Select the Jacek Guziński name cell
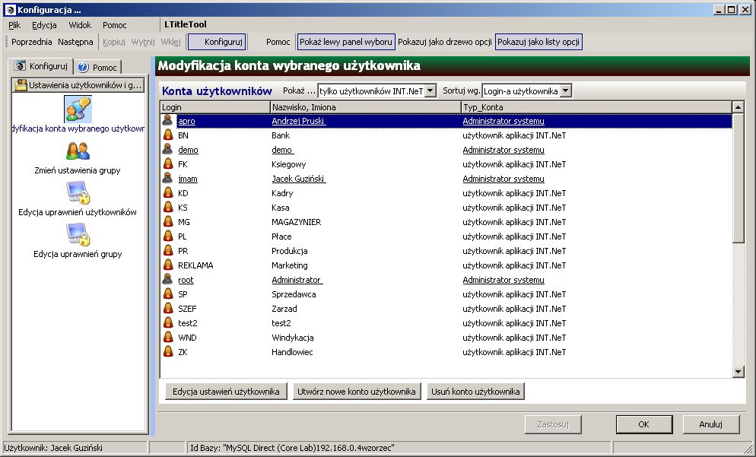 [298, 179]
